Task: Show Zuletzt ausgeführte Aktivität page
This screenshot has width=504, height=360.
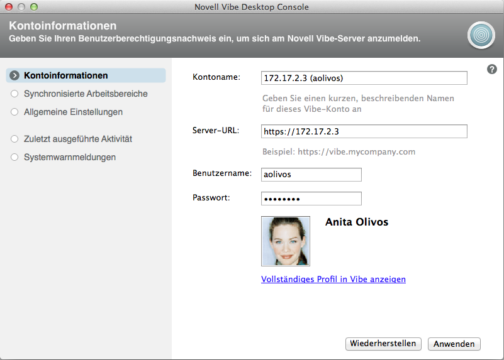Action: (x=78, y=139)
